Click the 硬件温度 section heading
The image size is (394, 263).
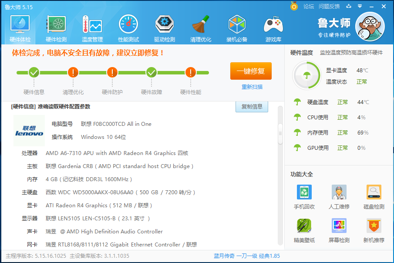[x=302, y=53]
